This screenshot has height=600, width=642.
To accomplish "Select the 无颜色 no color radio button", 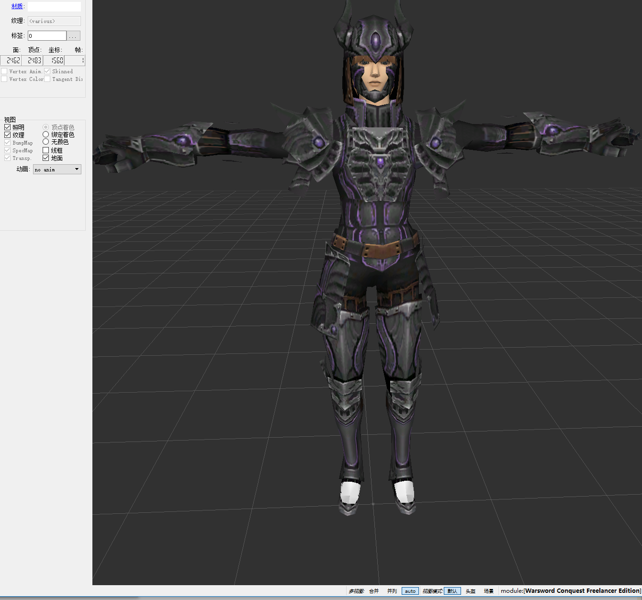I will point(46,142).
